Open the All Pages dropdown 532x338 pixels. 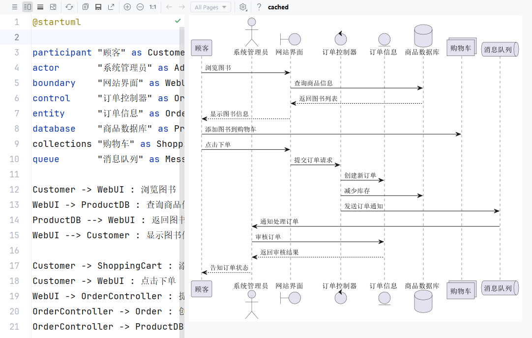point(210,7)
